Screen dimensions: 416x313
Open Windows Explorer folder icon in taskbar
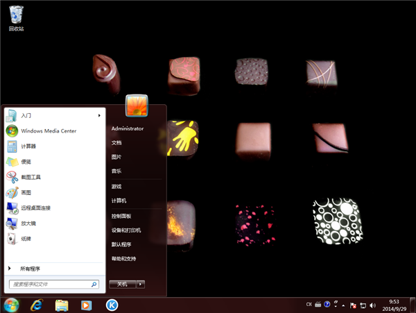click(x=61, y=305)
